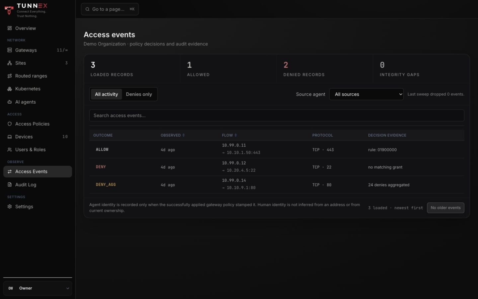Select the red DENY outcome label
478x299 pixels.
(x=101, y=167)
